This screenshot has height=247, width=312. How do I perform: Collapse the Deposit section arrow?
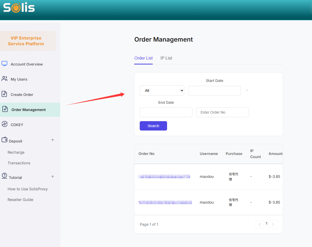click(x=53, y=140)
